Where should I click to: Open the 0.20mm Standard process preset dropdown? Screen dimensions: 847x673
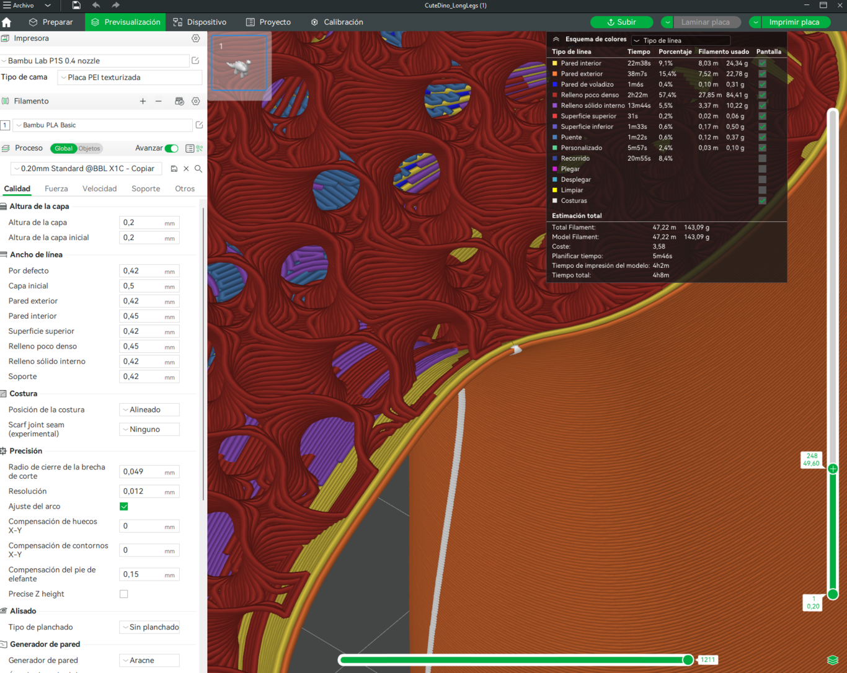tap(87, 169)
